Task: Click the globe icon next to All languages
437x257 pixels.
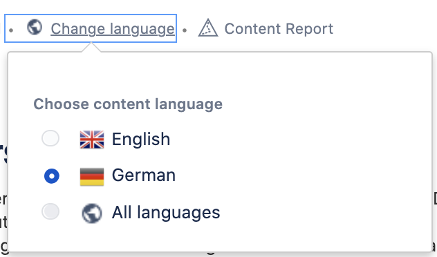Action: pos(92,213)
